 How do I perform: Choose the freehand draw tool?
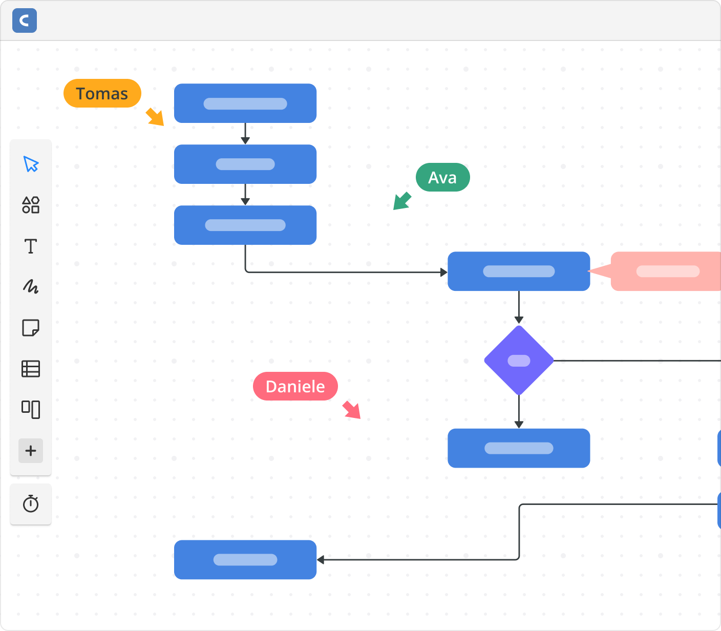(31, 287)
